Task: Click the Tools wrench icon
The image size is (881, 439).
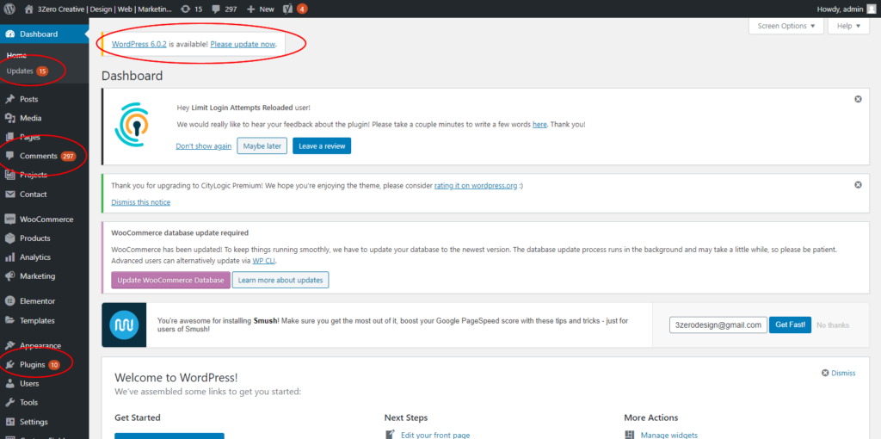Action: pos(9,403)
